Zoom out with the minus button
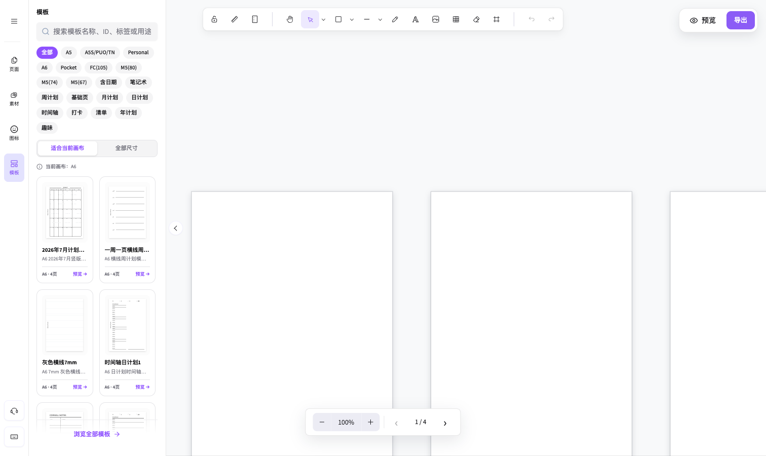This screenshot has width=766, height=456. 322,422
